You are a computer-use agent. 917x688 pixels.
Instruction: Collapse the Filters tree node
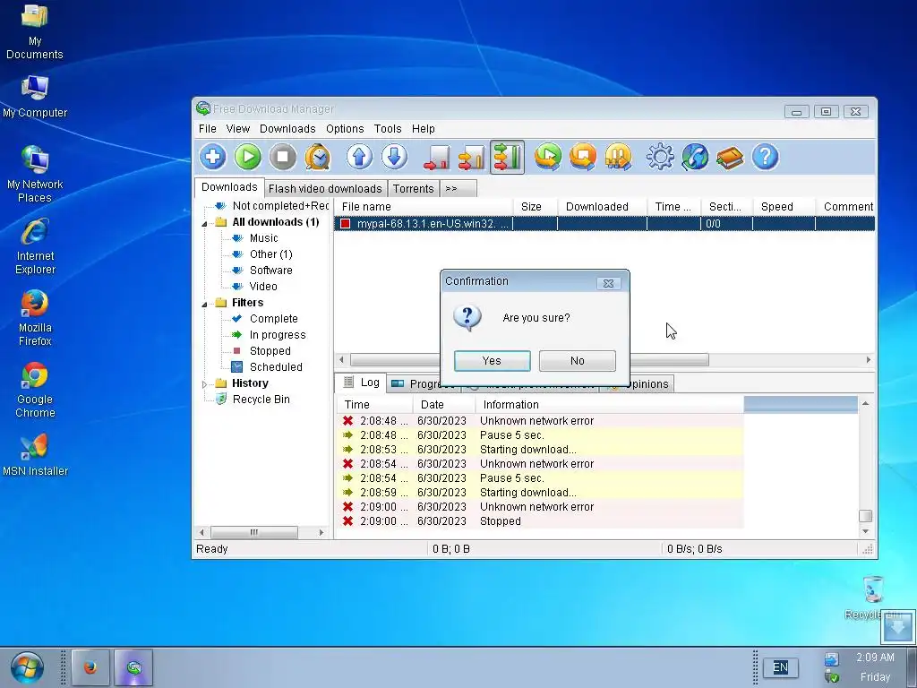point(204,304)
